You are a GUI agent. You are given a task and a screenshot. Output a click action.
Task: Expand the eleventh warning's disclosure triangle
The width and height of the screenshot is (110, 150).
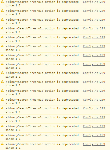click(6, 91)
